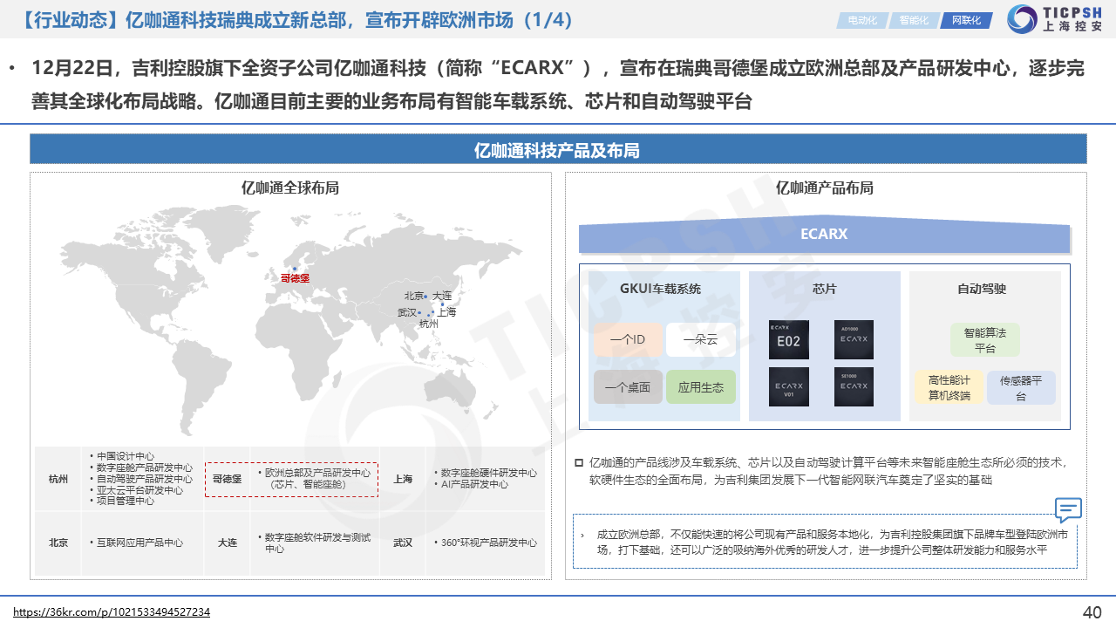This screenshot has height=628, width=1116.
Task: Click the 一朵云 box
Action: 700,340
